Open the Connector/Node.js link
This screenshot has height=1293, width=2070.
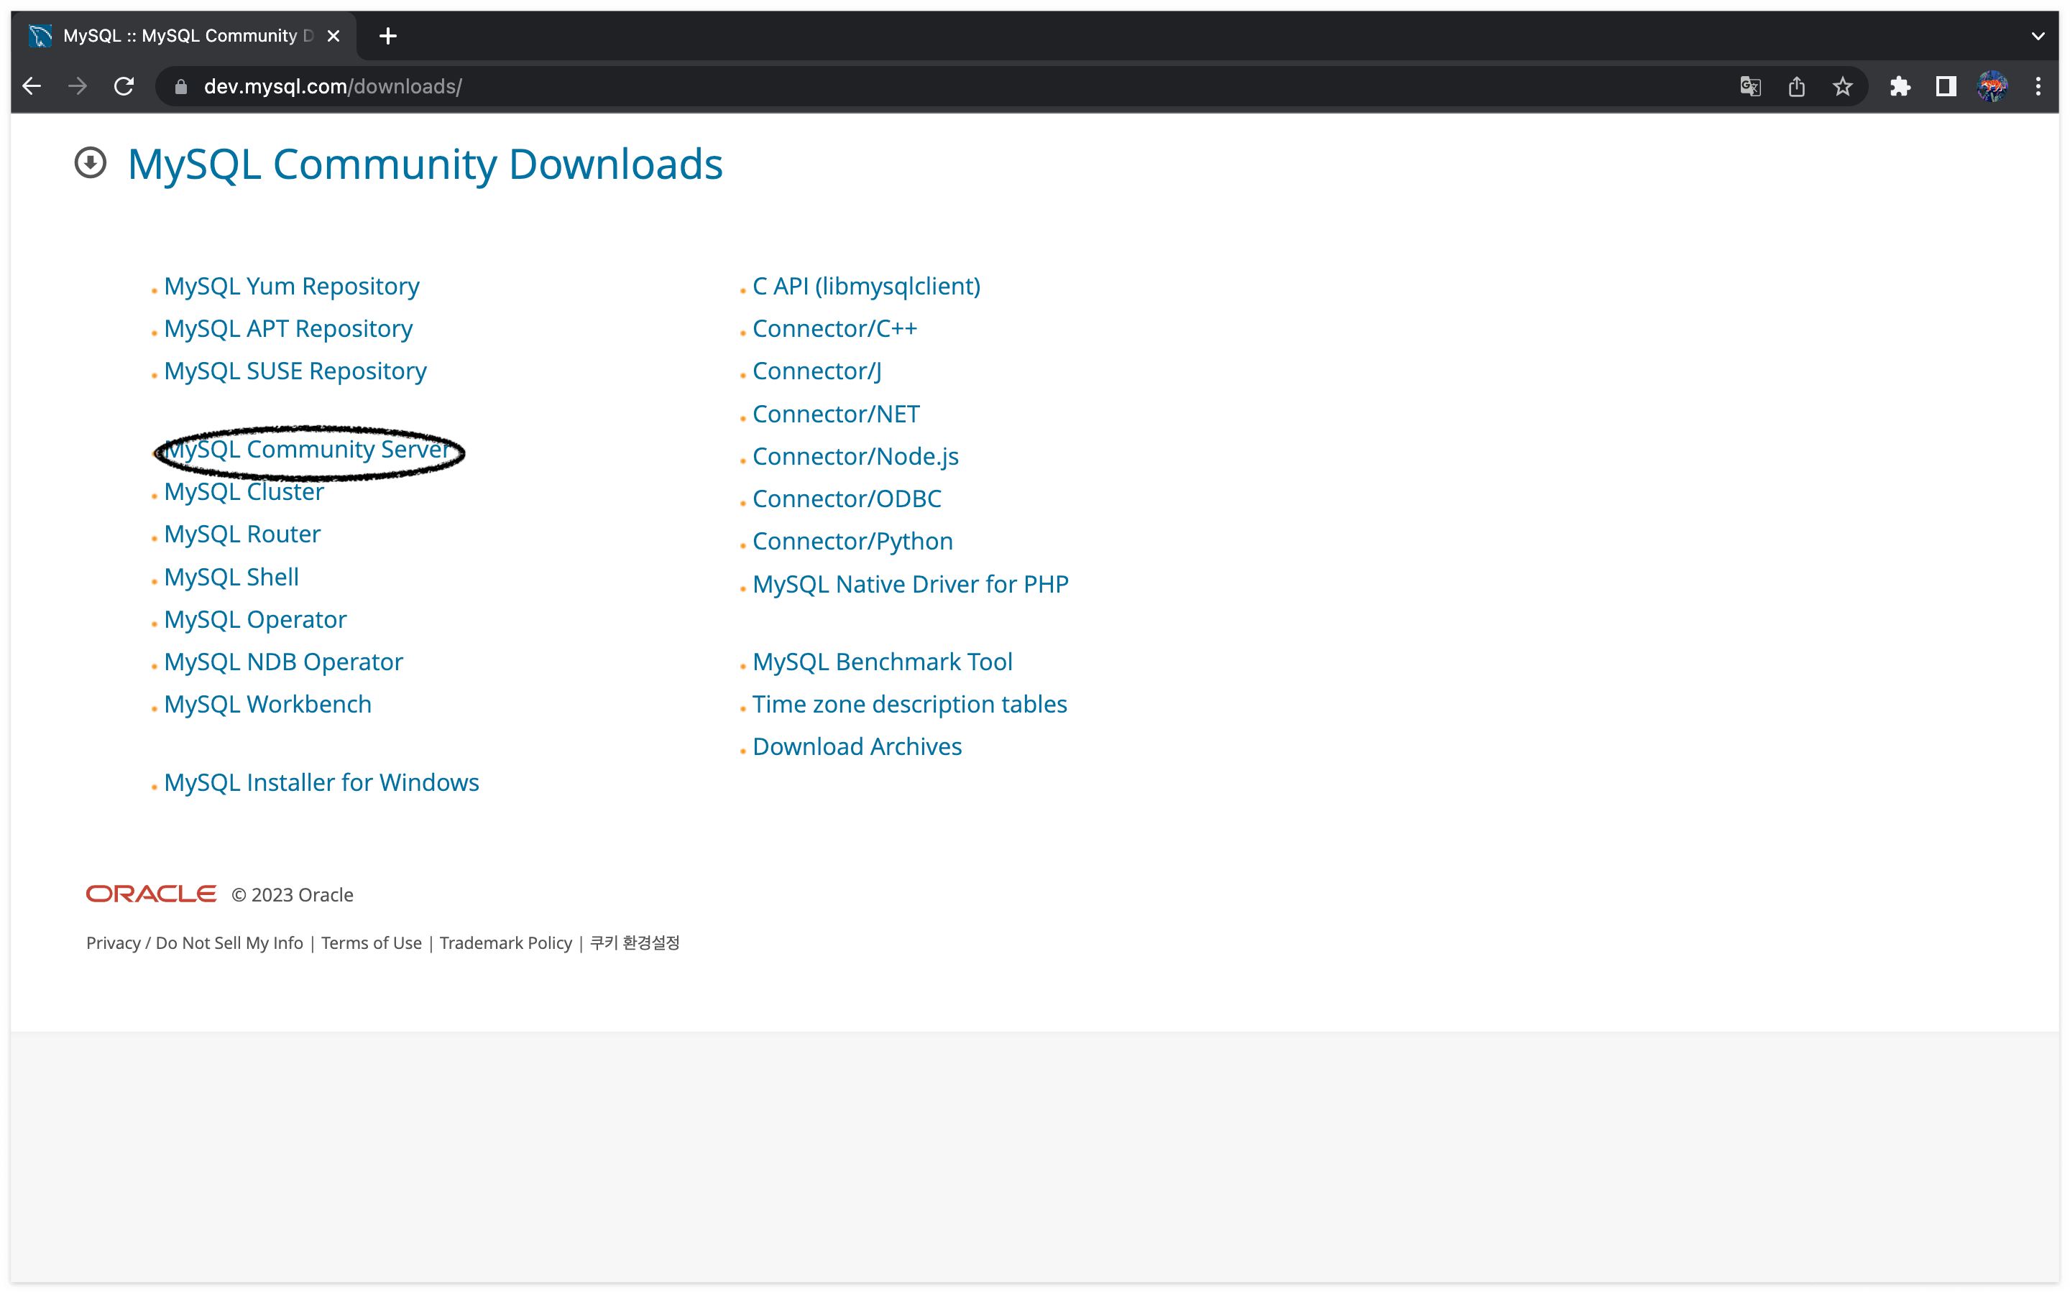(855, 457)
